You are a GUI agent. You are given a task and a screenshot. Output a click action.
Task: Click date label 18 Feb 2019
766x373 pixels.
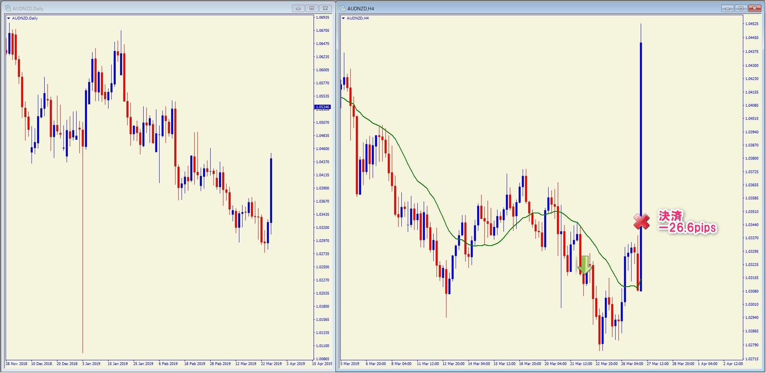[195, 364]
